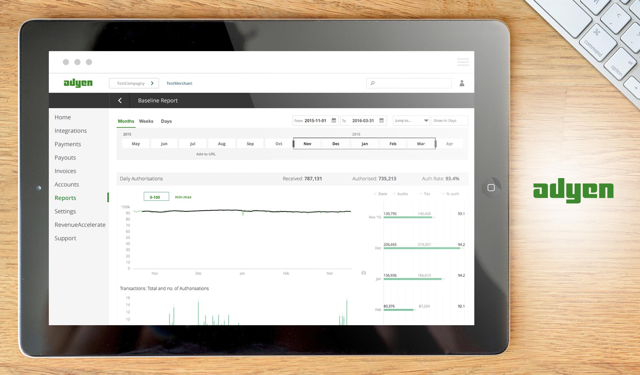Viewport: 640px width, 375px height.
Task: Expand the Jump to dropdown
Action: tap(411, 120)
